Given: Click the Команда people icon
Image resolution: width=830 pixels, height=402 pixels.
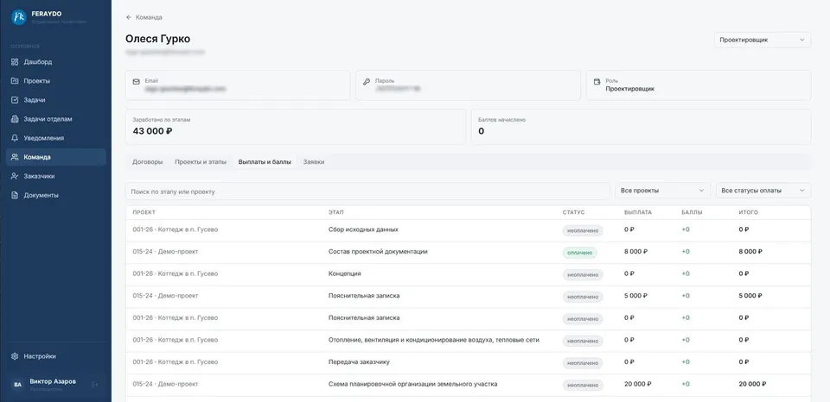Looking at the screenshot, I should (15, 157).
